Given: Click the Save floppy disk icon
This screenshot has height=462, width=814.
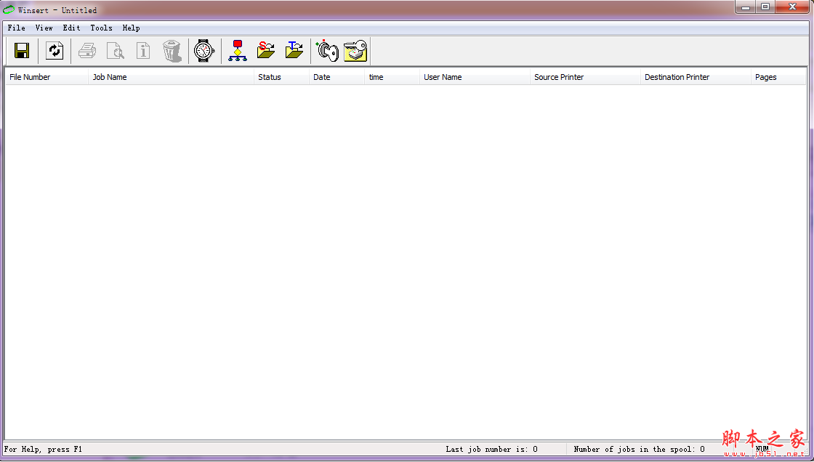Looking at the screenshot, I should (22, 51).
